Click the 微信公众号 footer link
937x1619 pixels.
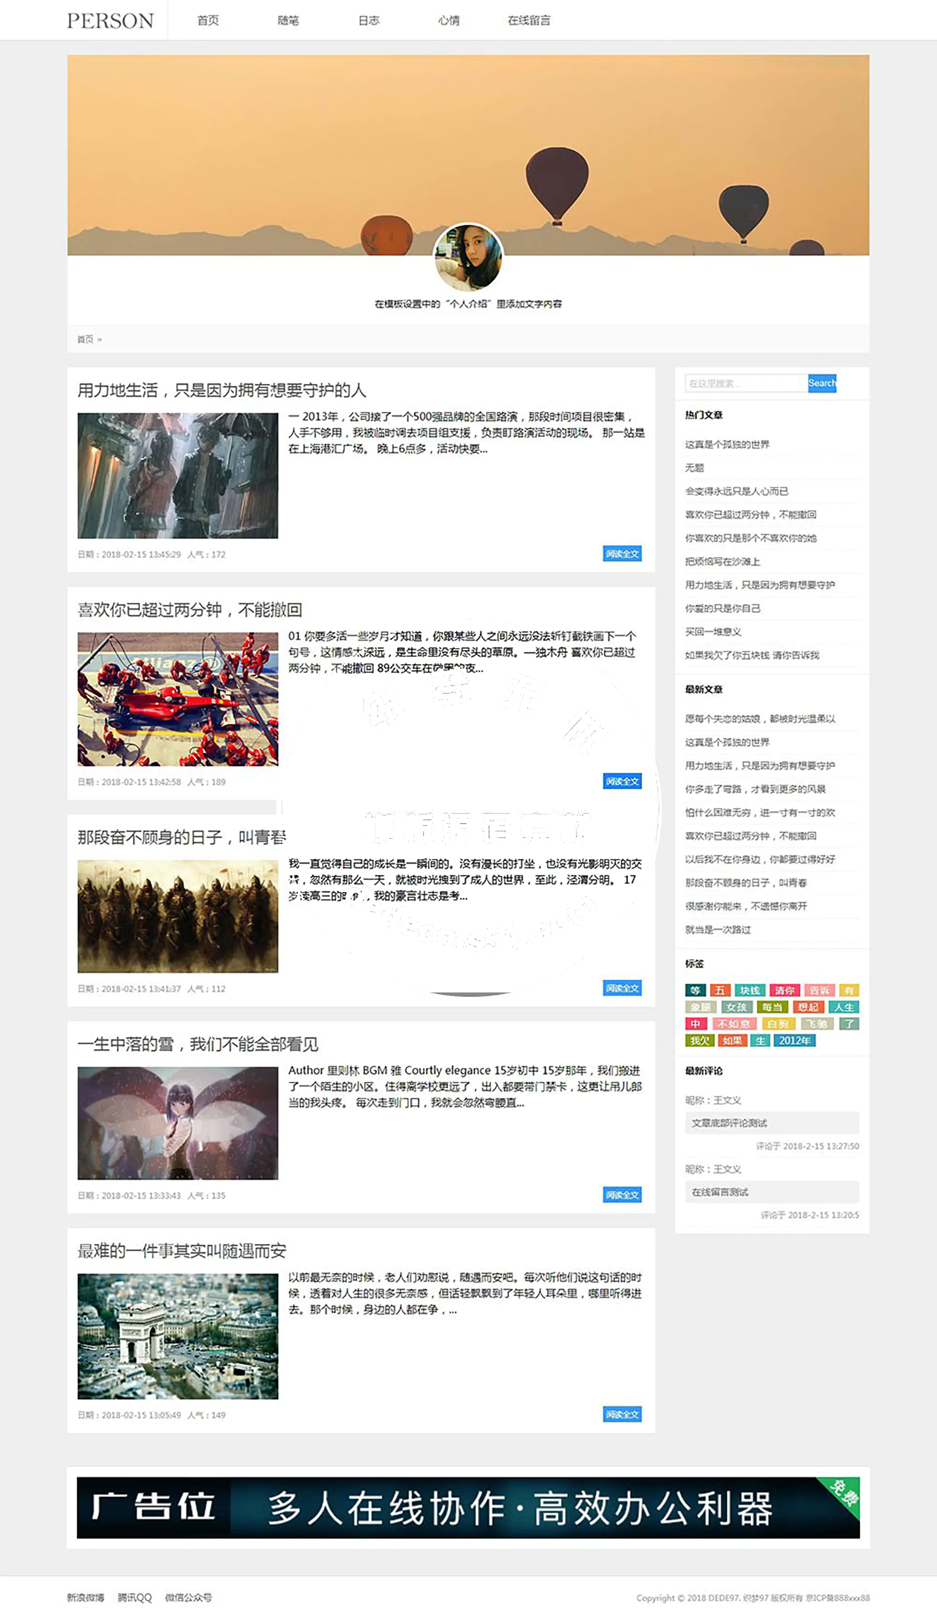(188, 1598)
